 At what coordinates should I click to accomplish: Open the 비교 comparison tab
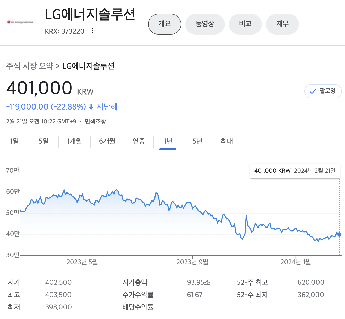[245, 24]
